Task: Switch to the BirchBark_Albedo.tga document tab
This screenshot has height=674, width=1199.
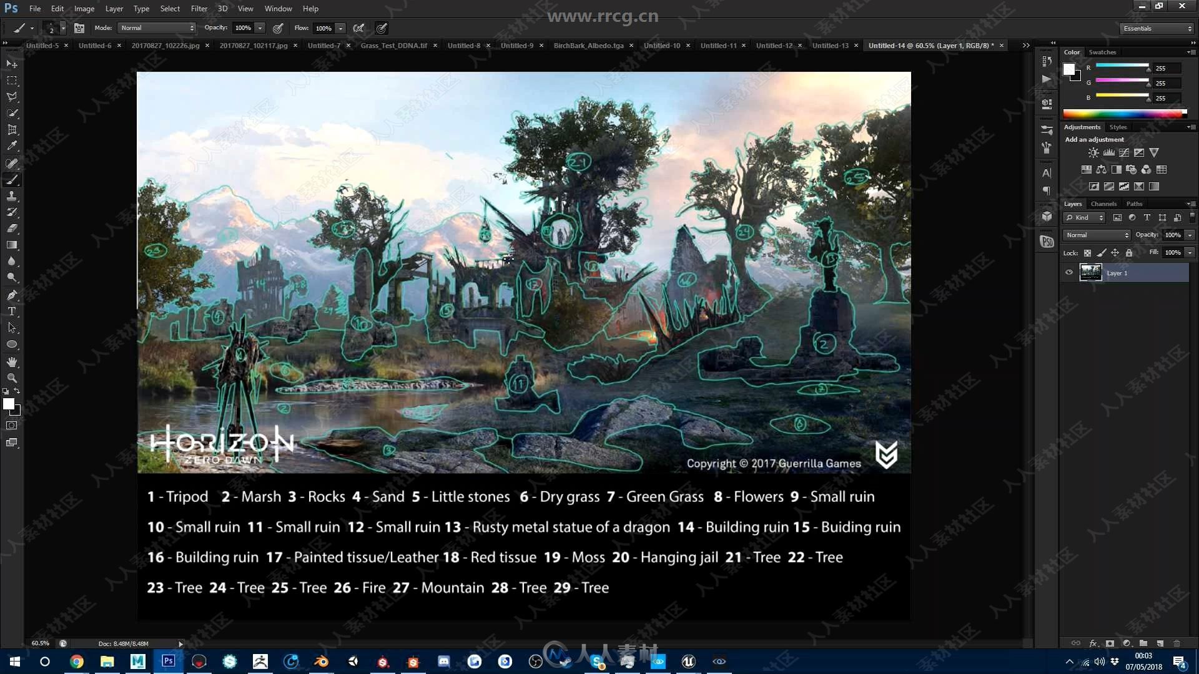Action: tap(589, 46)
